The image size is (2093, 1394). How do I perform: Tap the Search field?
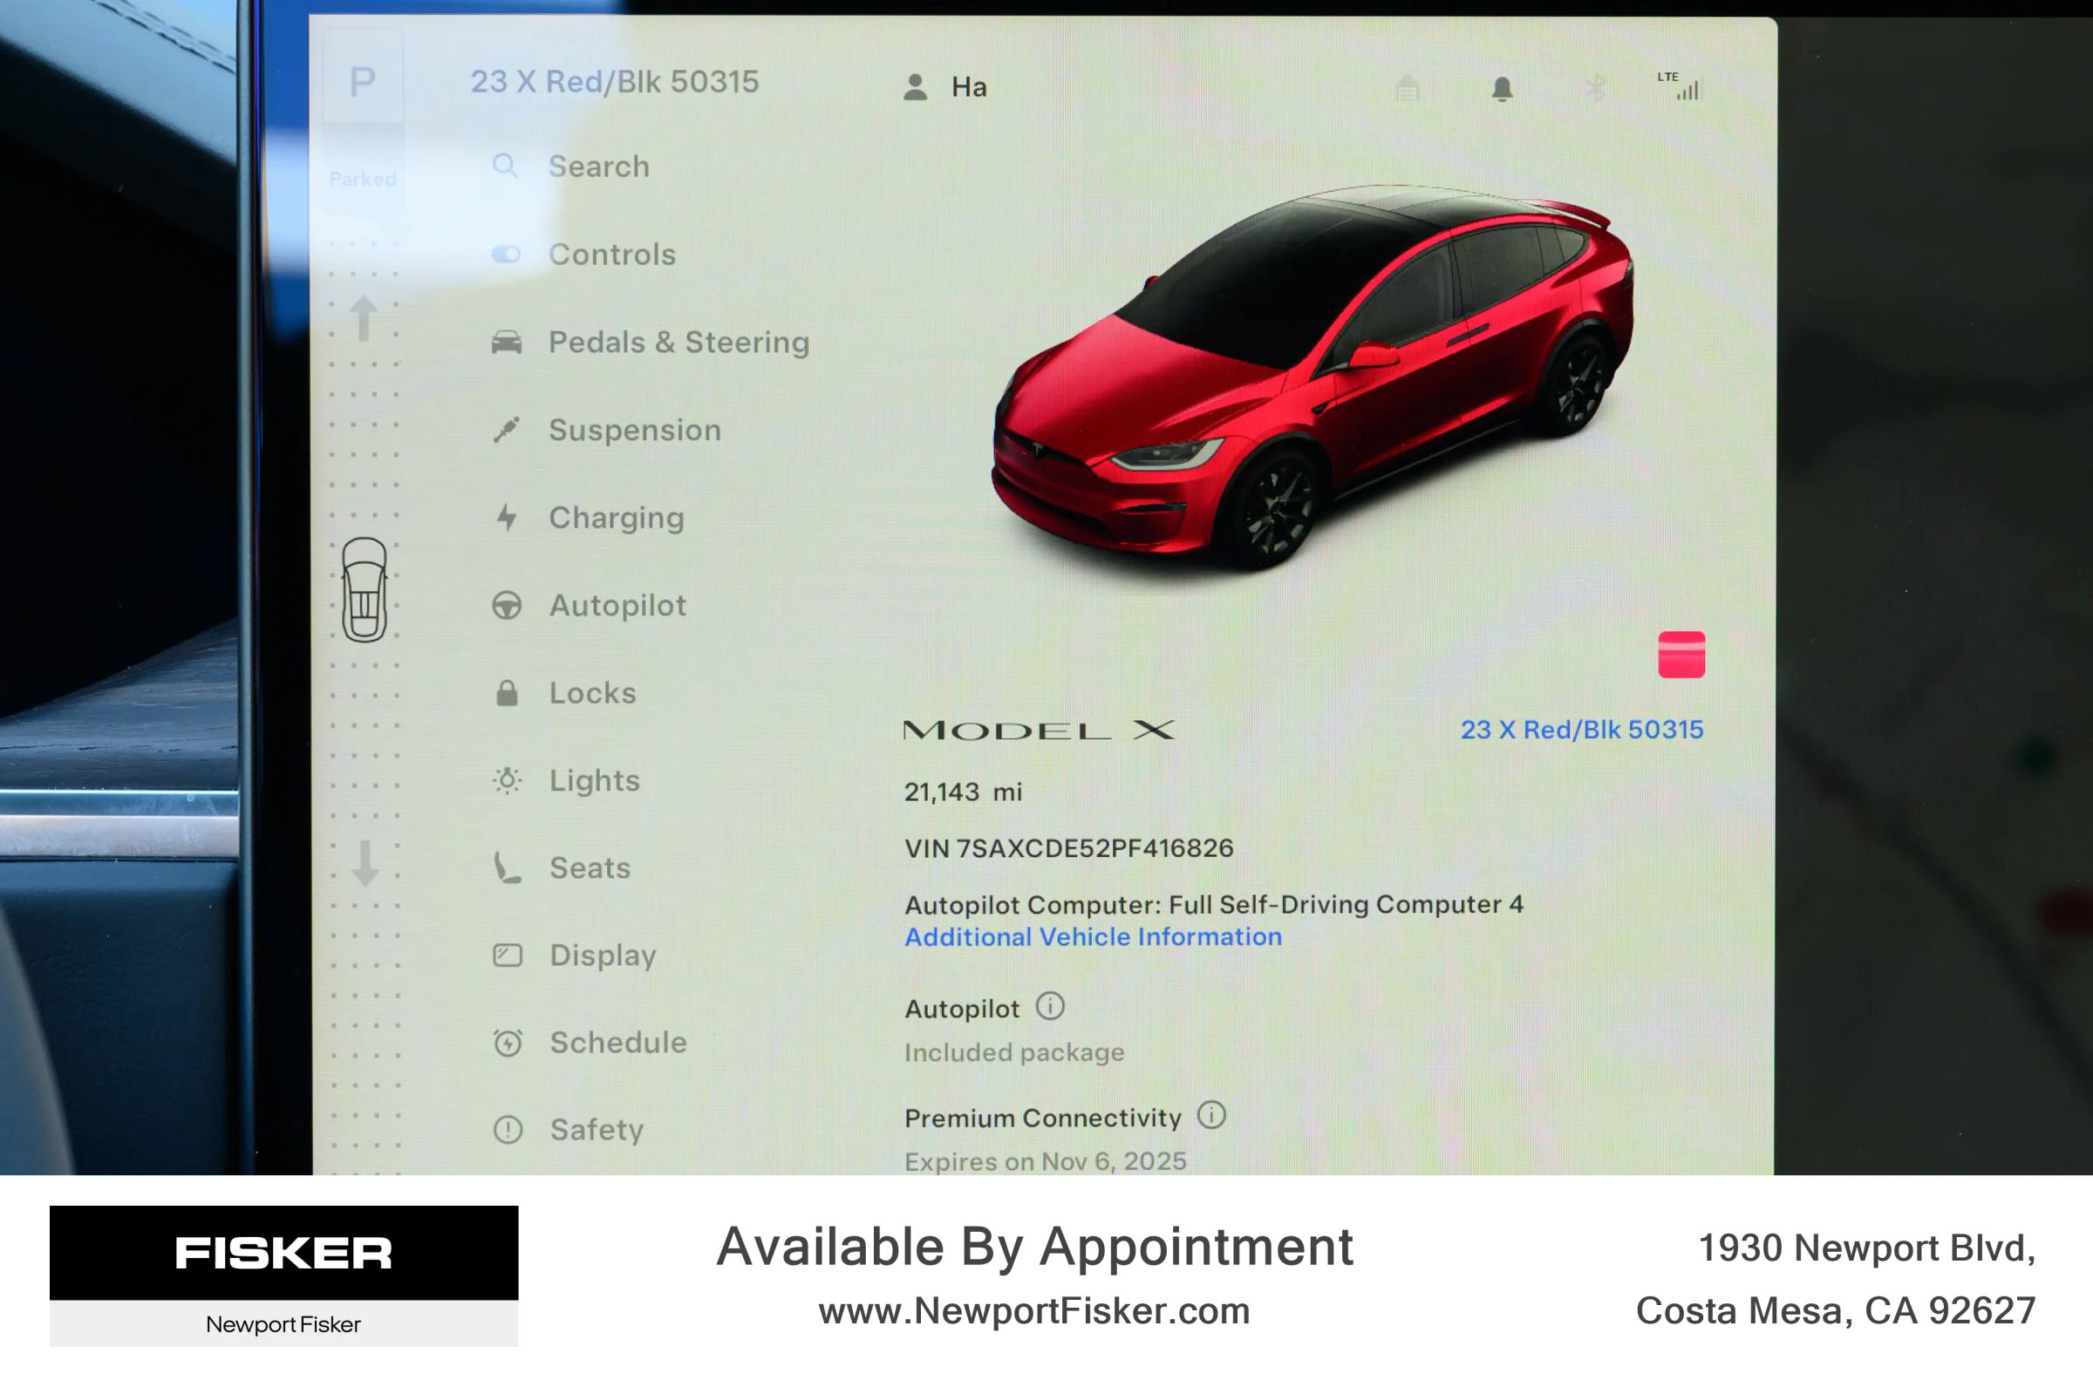(597, 167)
